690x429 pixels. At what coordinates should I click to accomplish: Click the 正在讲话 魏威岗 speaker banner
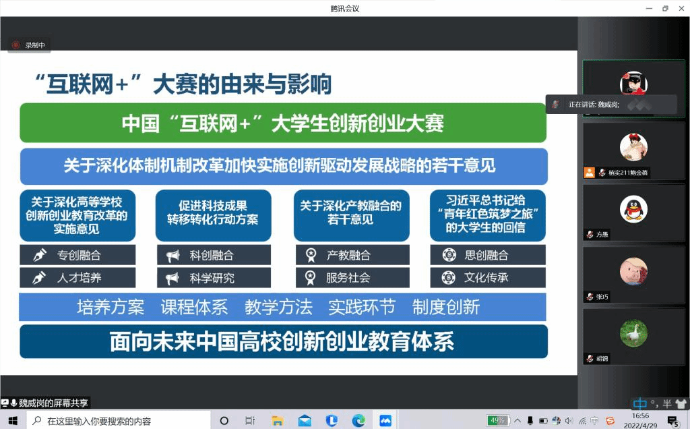pos(611,105)
